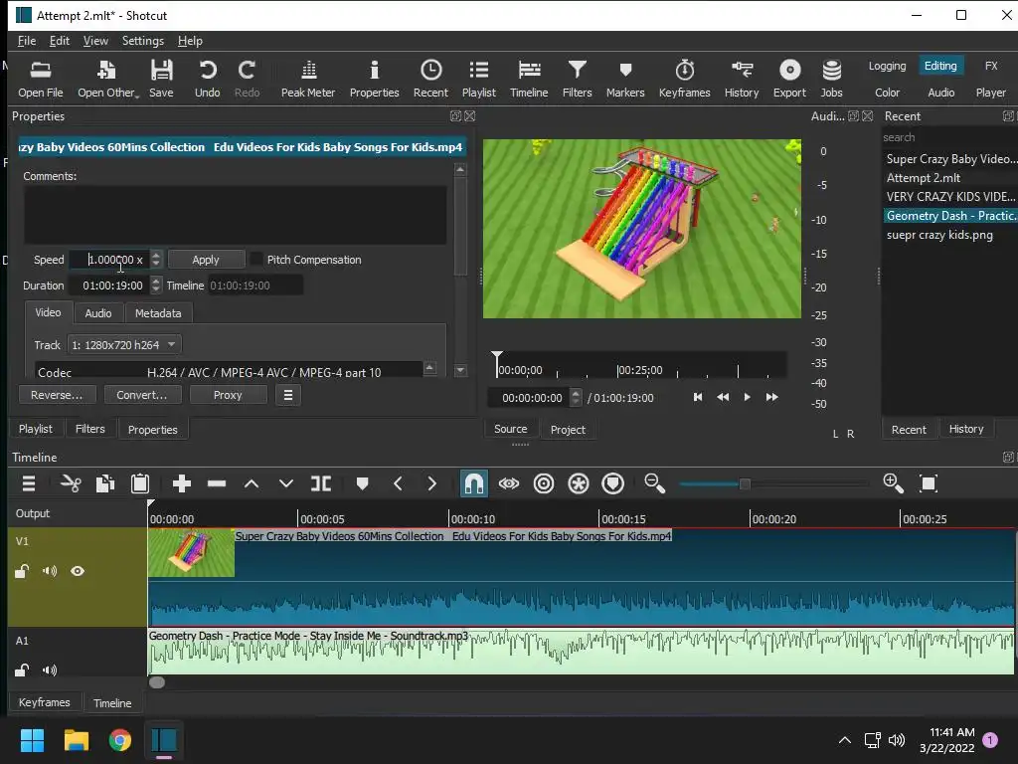The image size is (1018, 764).
Task: Append clip with the plus icon
Action: click(182, 483)
